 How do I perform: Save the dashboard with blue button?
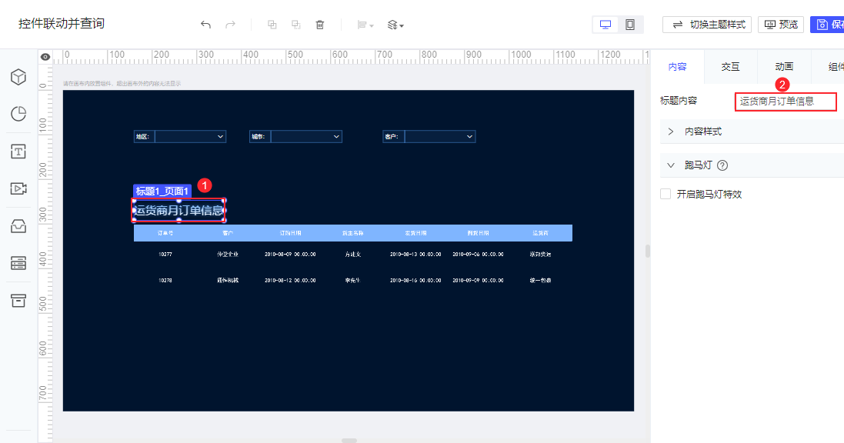point(827,25)
